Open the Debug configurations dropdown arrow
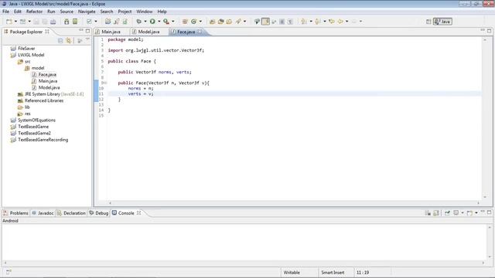495x278 pixels. pos(145,22)
